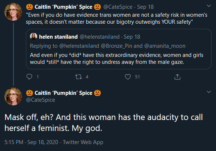Open the @helenstaniland handle in quoted header
Viewport: 216px width, 151px height.
[x=100, y=37]
